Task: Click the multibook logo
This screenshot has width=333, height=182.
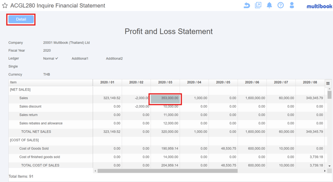Action: tap(319, 6)
